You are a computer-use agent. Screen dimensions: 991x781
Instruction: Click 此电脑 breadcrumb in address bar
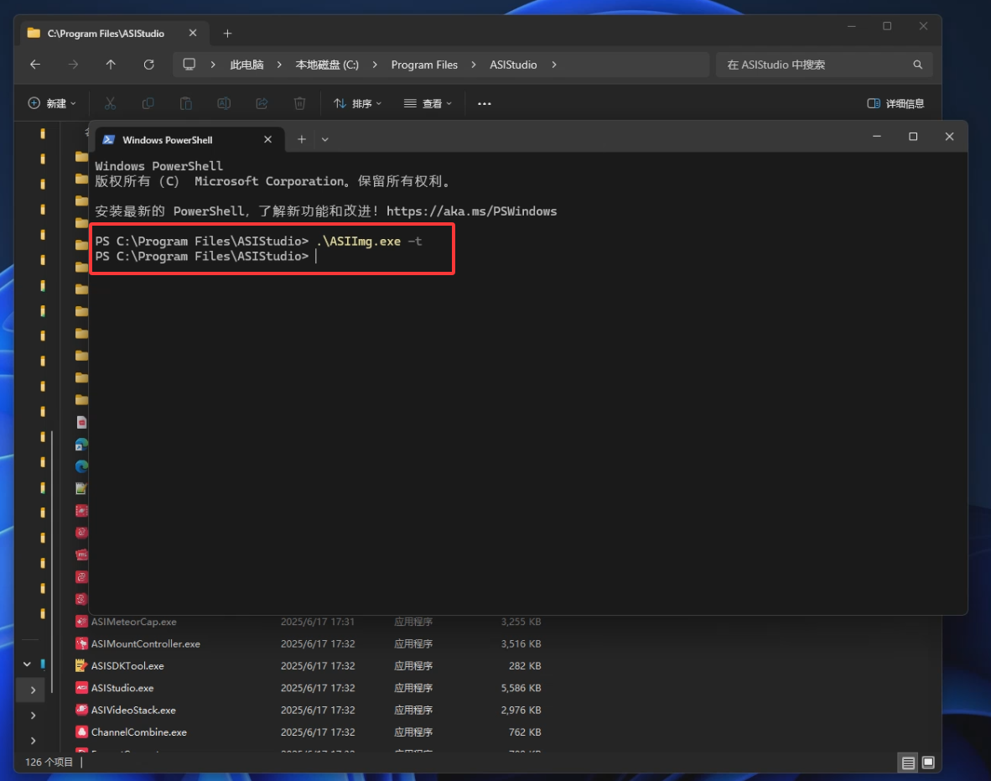click(x=246, y=65)
